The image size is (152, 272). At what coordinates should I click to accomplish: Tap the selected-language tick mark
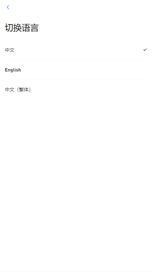(x=145, y=50)
